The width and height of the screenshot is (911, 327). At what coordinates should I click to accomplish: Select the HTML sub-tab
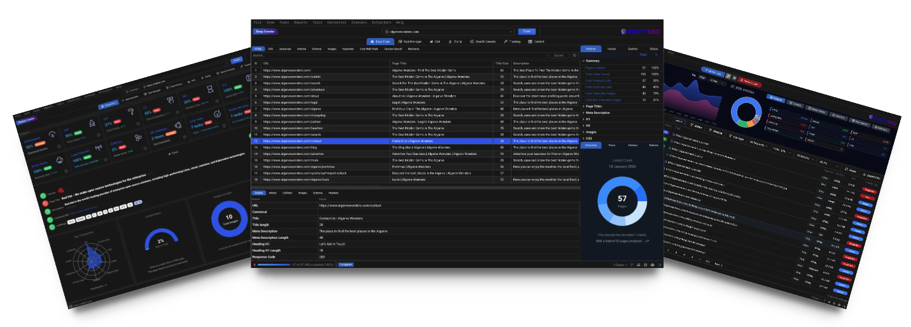[x=258, y=48]
